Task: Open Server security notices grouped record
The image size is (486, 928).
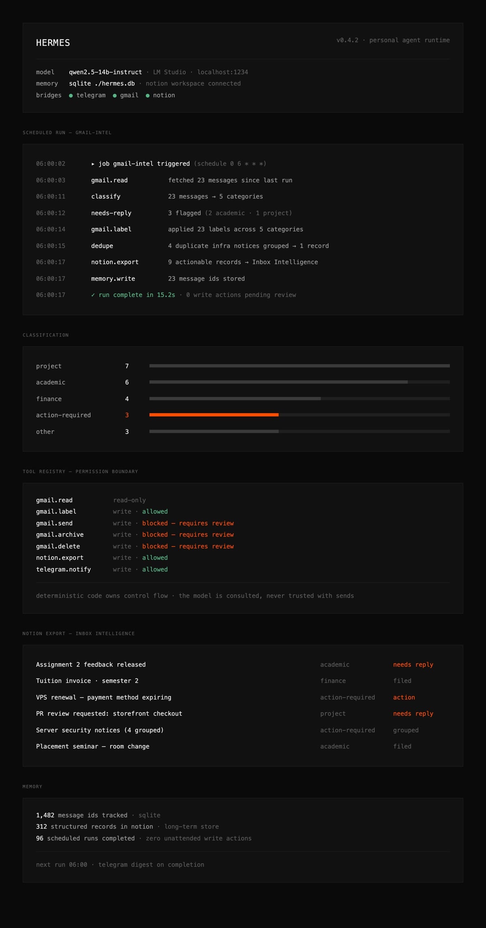Action: (243, 730)
